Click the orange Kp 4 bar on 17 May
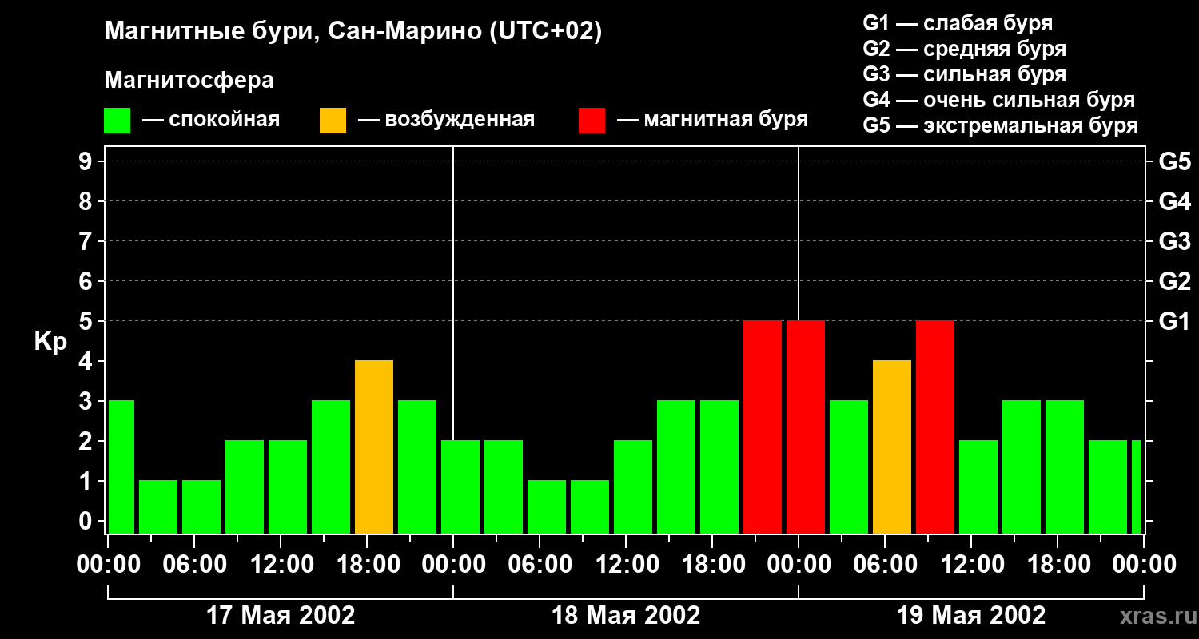This screenshot has height=639, width=1199. [x=374, y=447]
